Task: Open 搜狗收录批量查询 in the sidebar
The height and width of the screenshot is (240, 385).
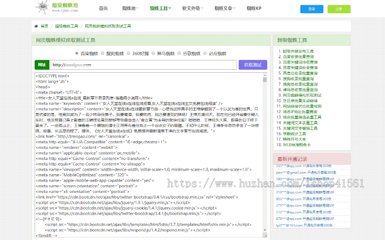Action: [x=298, y=79]
